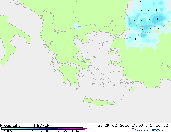
Task: Click the 20–25 mm legend color swatch
Action: tap(48, 128)
